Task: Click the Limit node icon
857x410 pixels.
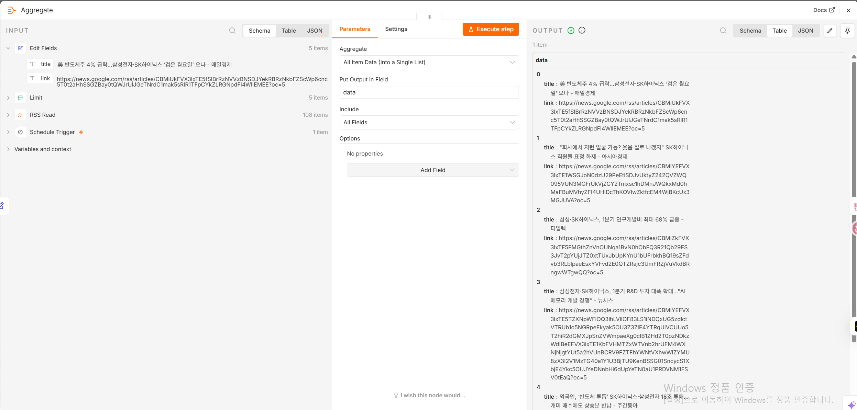Action: pos(20,98)
